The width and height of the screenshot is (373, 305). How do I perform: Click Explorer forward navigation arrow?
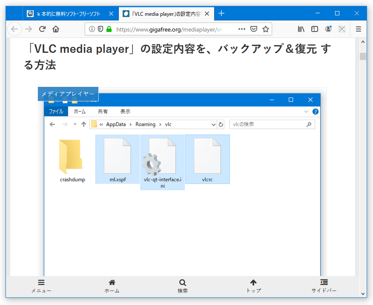click(65, 124)
